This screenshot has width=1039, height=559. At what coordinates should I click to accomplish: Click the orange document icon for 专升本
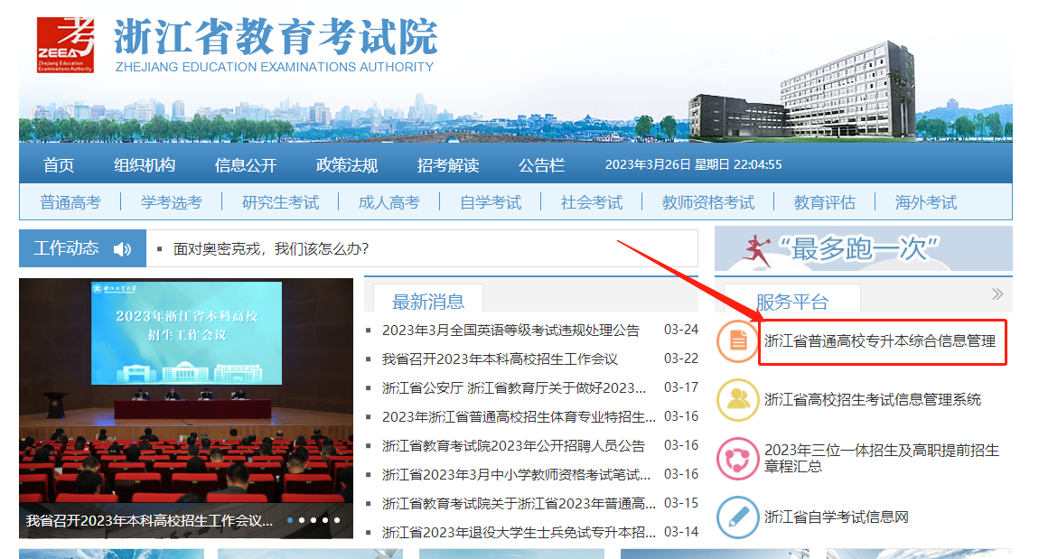pyautogui.click(x=737, y=341)
